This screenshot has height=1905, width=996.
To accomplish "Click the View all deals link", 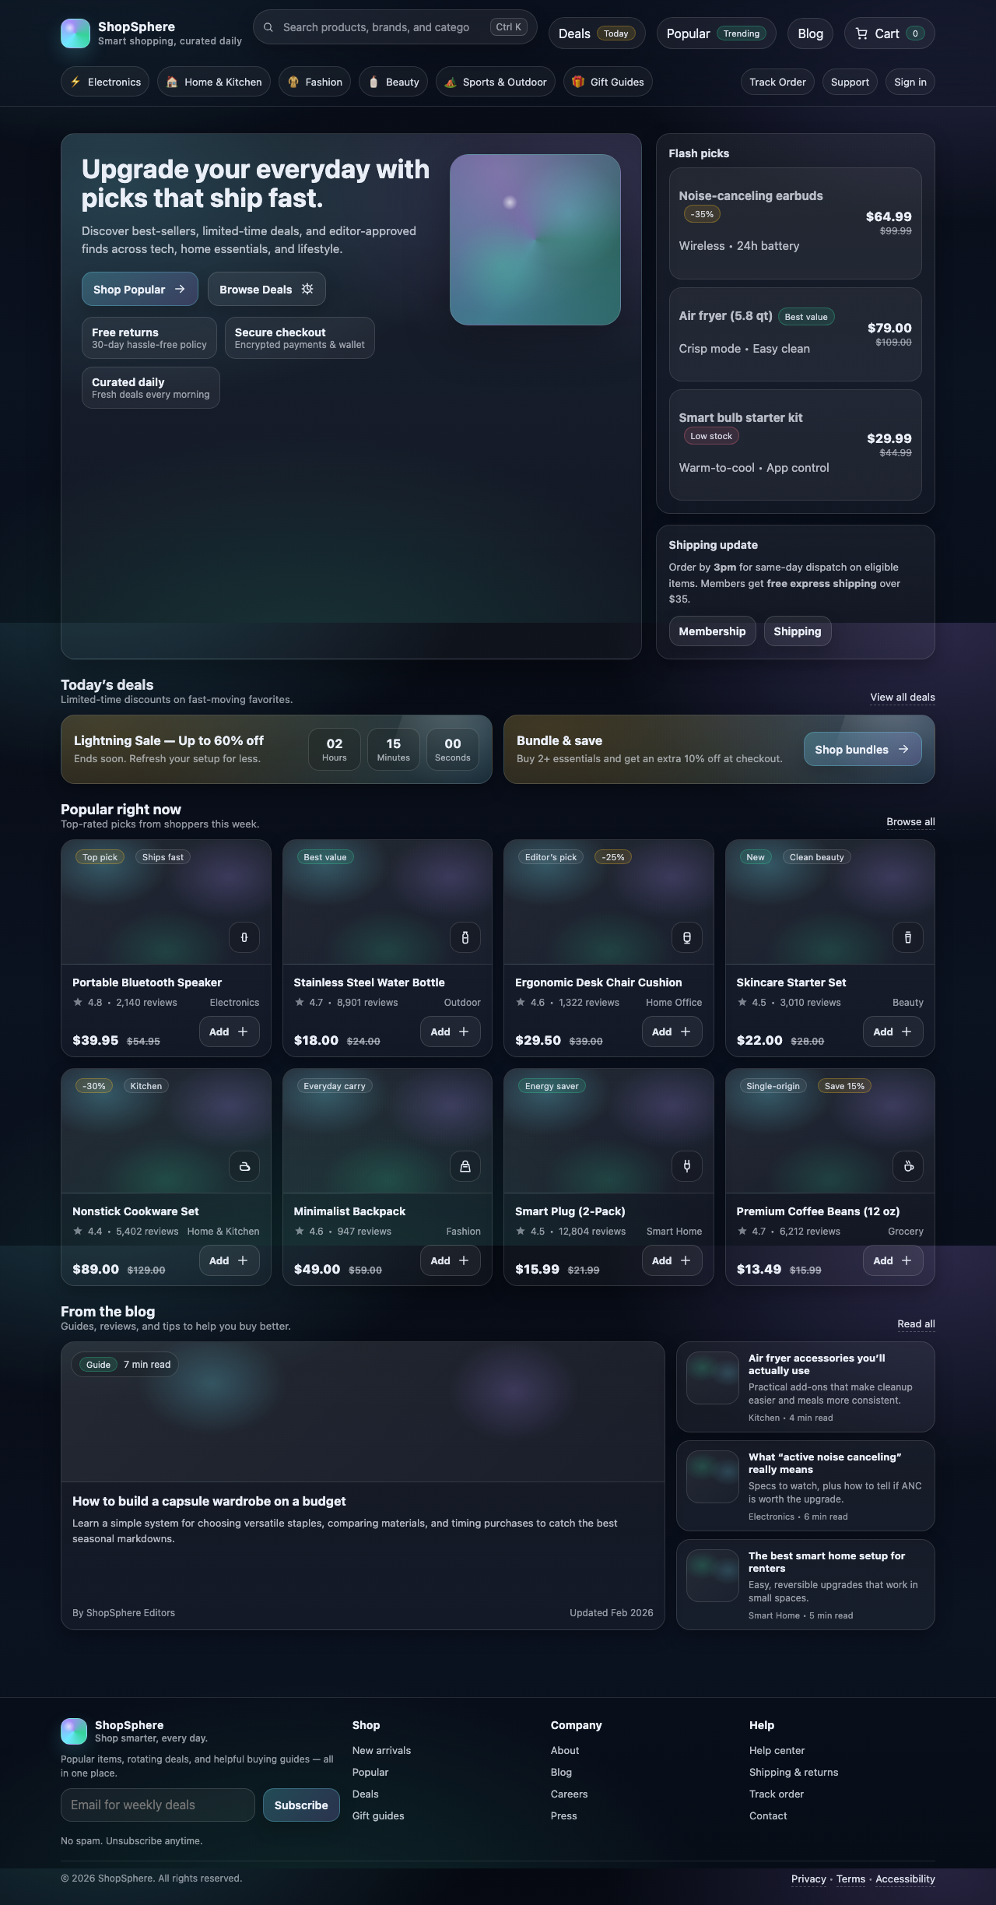I will [x=903, y=698].
